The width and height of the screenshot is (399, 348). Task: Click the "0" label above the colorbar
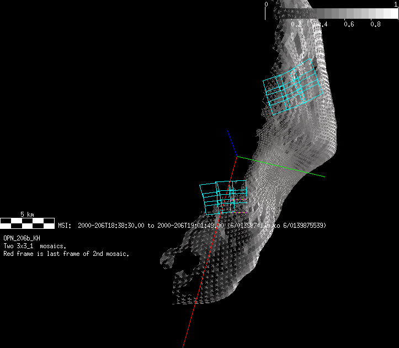(x=266, y=4)
